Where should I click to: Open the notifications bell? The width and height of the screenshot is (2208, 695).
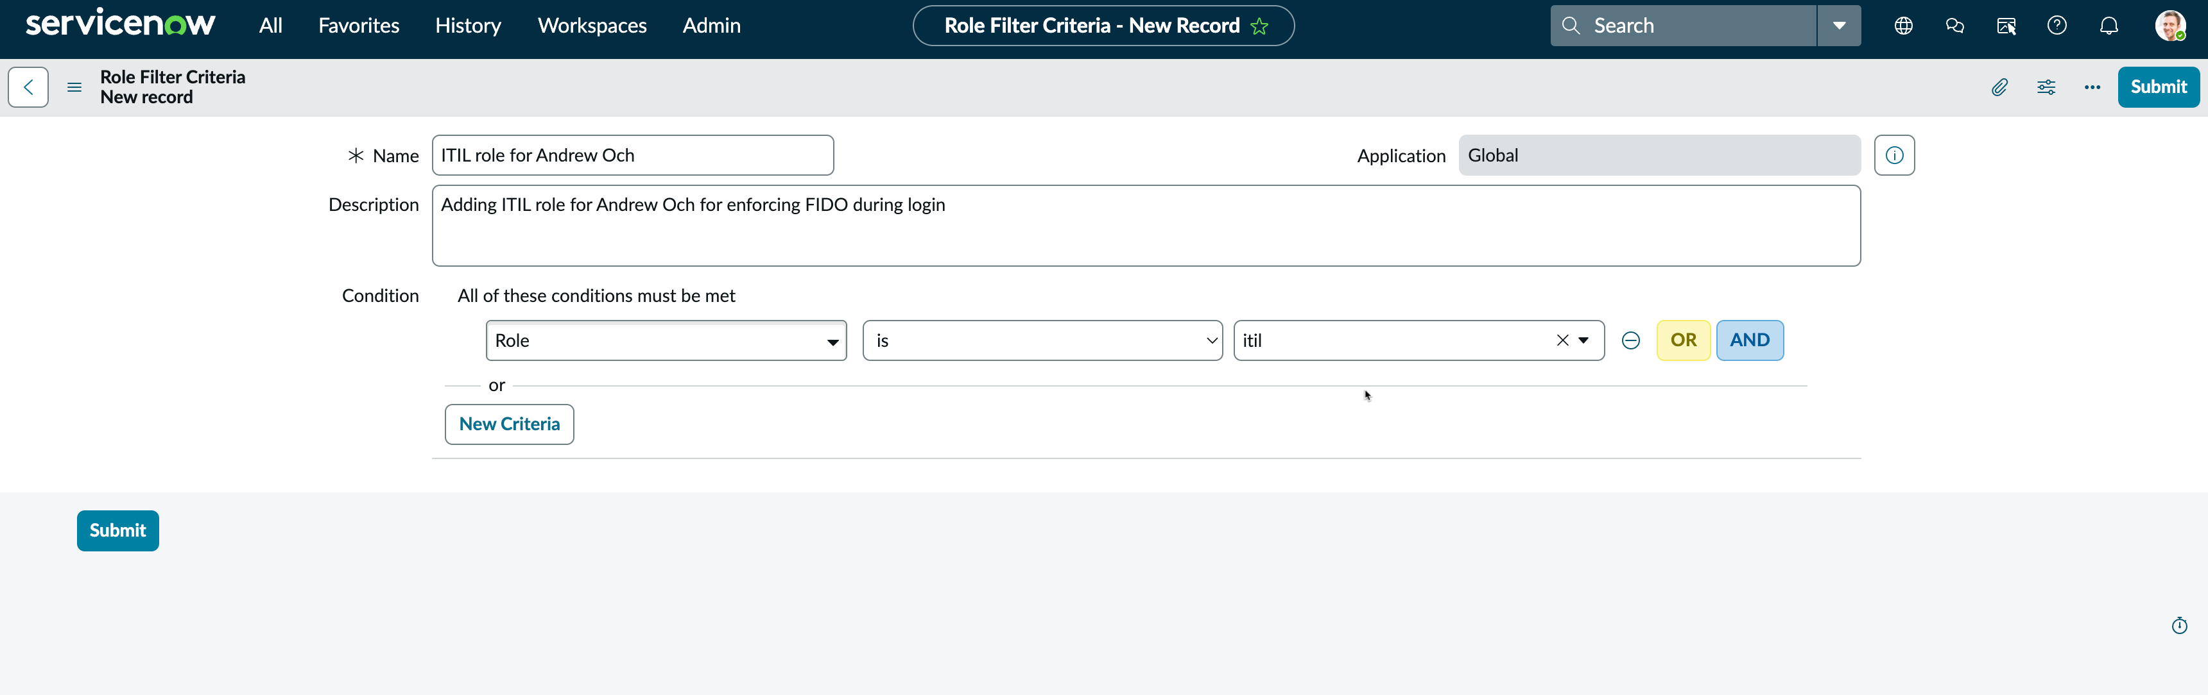pos(2109,26)
